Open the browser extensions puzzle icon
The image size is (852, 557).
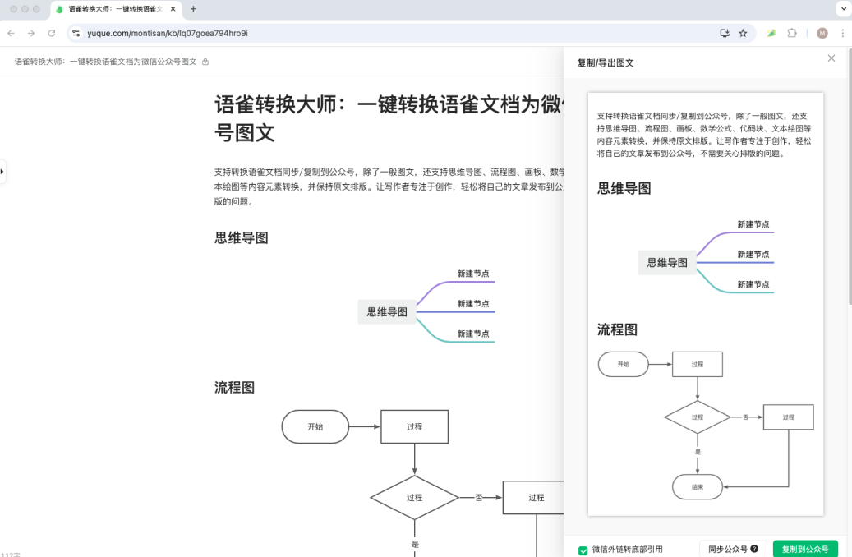coord(791,33)
